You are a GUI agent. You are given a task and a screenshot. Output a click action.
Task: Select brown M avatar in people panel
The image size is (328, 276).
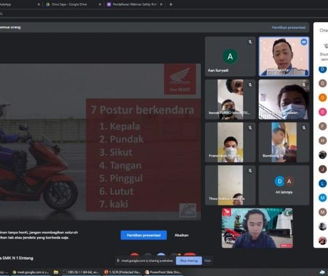322,212
